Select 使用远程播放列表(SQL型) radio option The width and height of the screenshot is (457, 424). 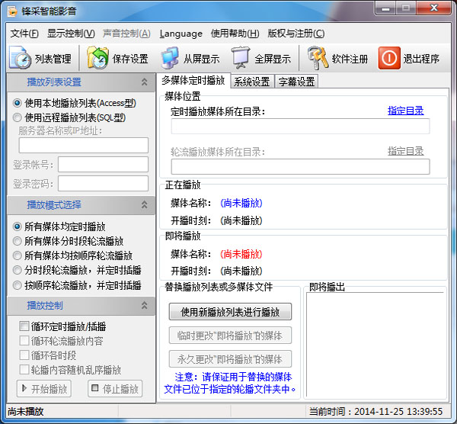coord(18,117)
